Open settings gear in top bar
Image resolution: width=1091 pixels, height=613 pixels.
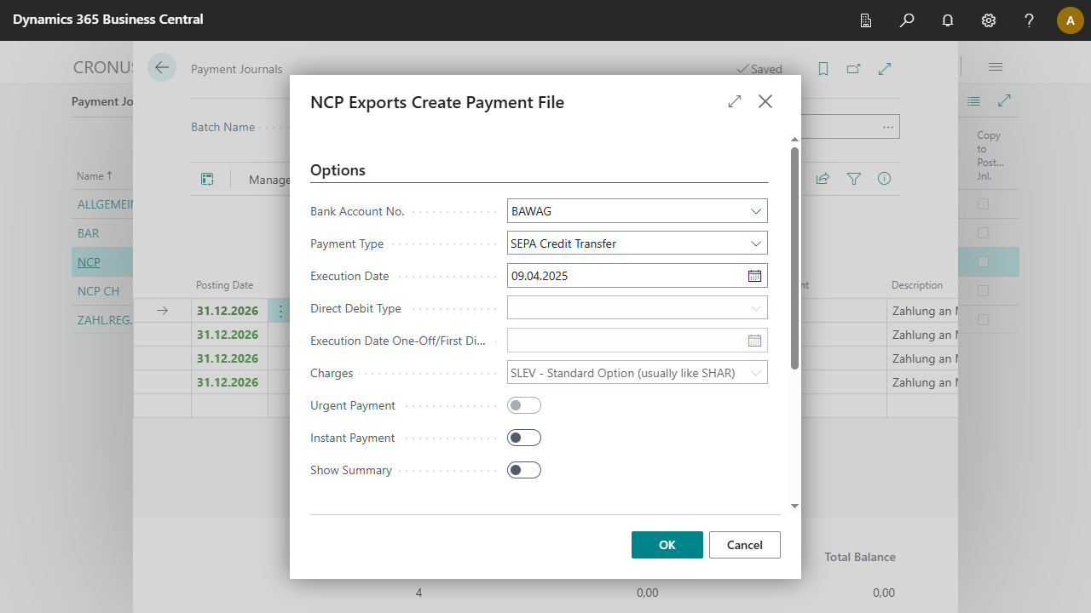(989, 20)
